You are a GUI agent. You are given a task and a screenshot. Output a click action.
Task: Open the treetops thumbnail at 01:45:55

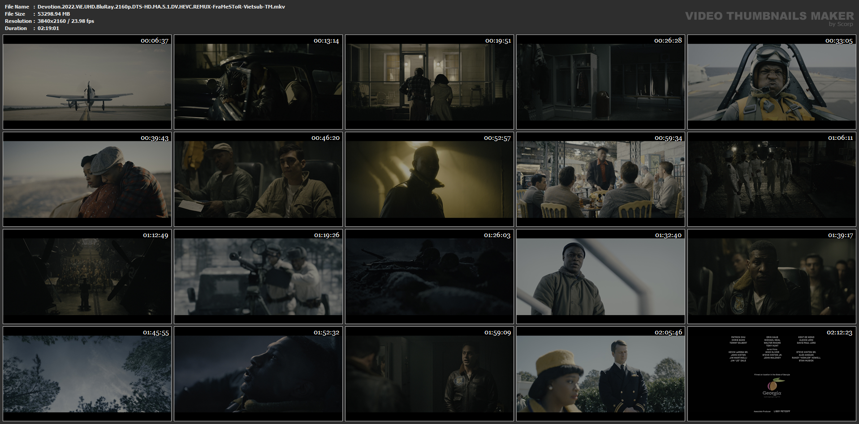click(x=87, y=374)
